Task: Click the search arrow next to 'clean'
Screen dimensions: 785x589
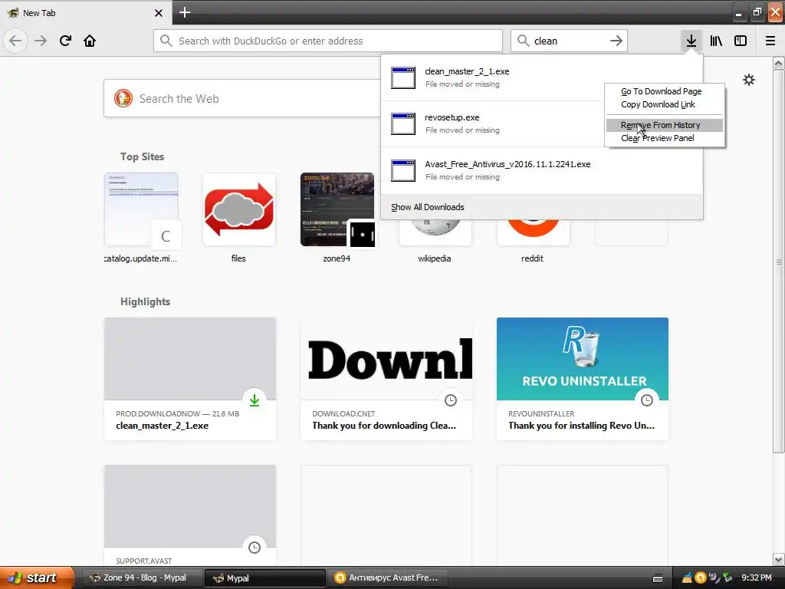Action: [x=616, y=41]
